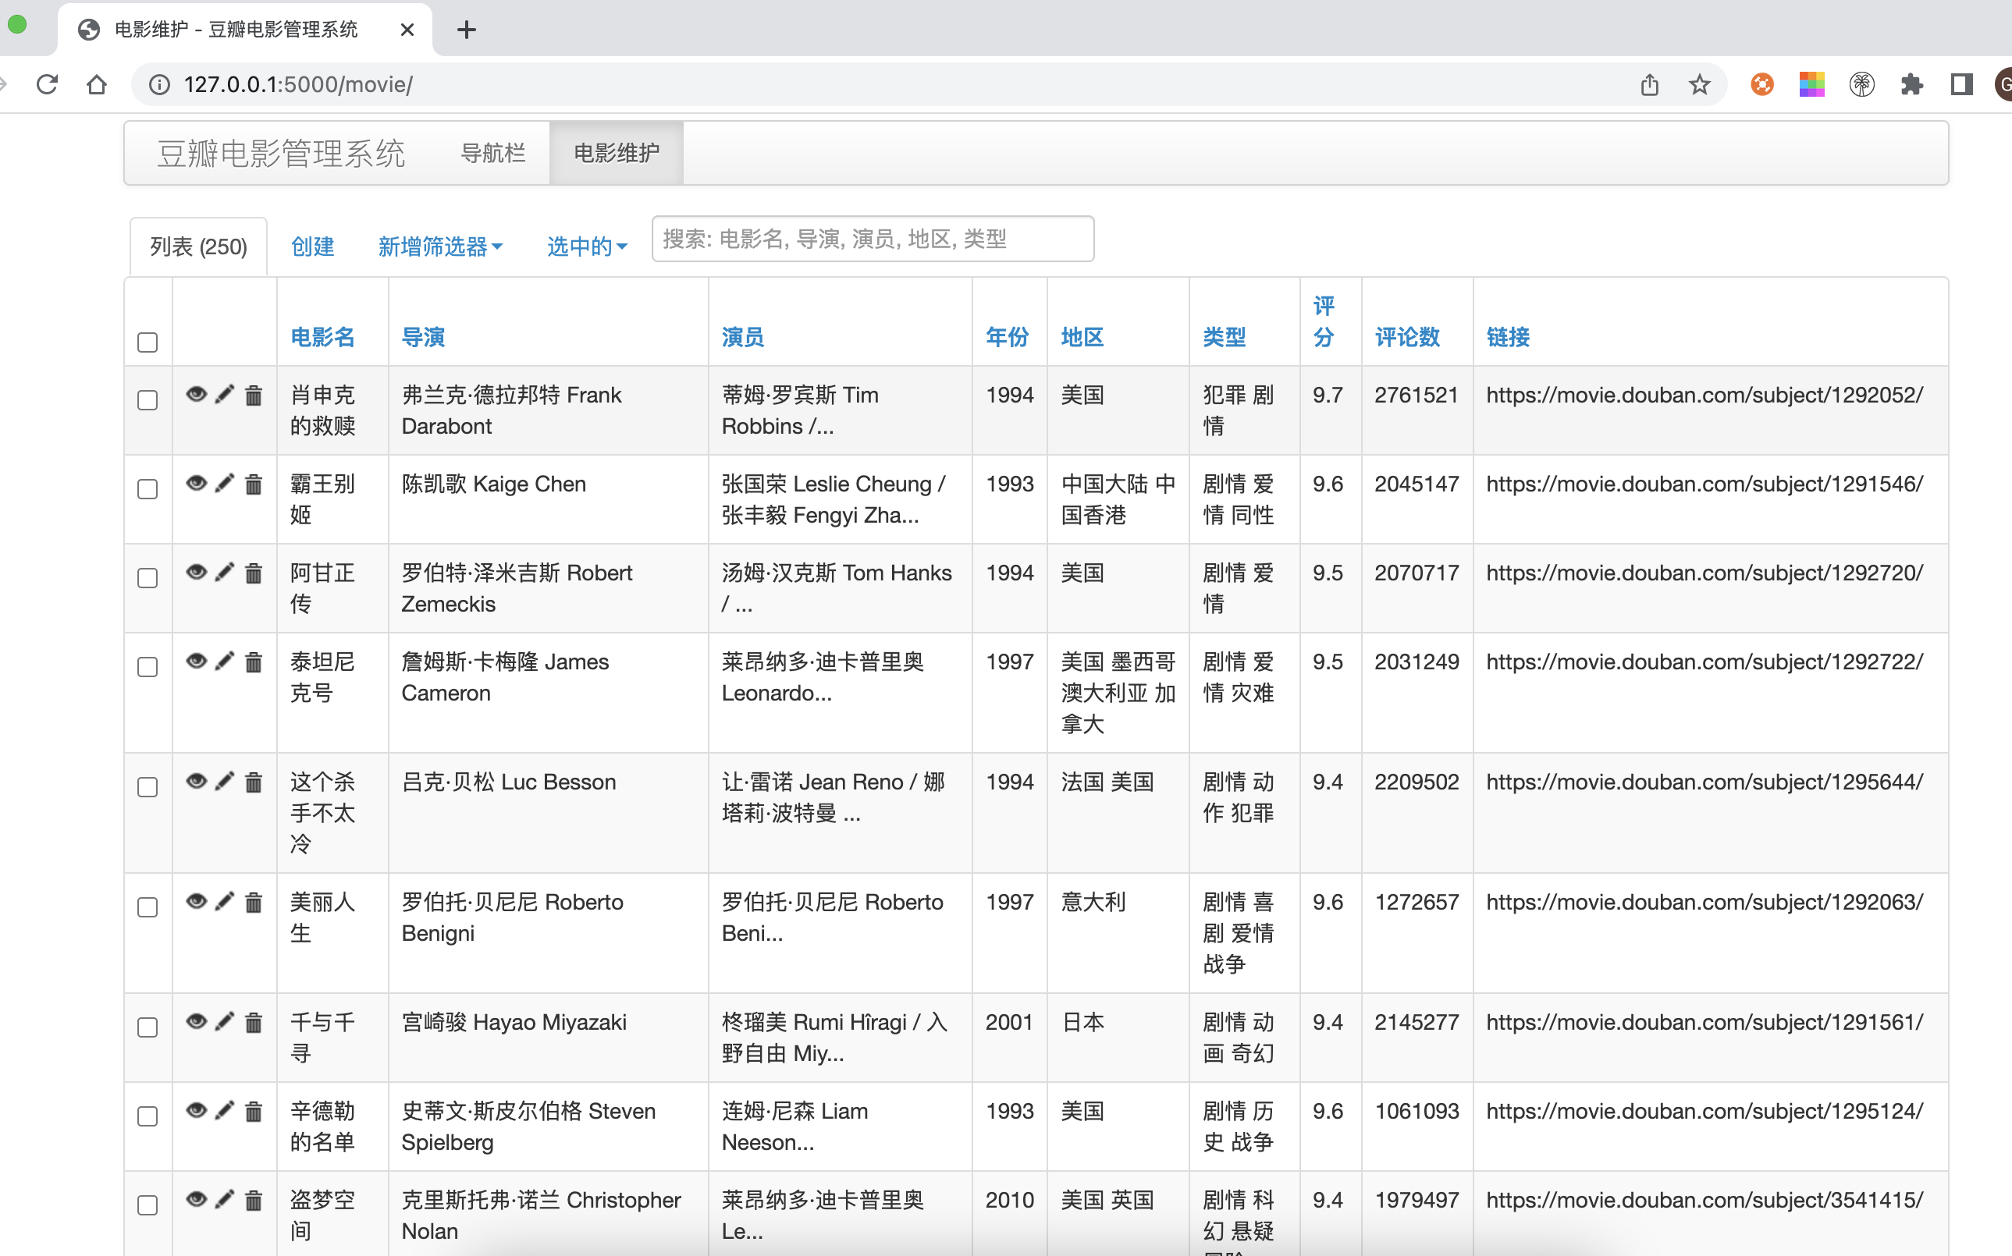
Task: Open the 选中的 actions dropdown
Action: pyautogui.click(x=587, y=247)
